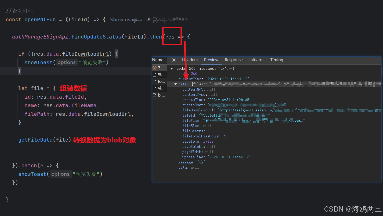383x216 pixels.
Task: Click the res.data.fileName expression
Action: click(x=70, y=105)
